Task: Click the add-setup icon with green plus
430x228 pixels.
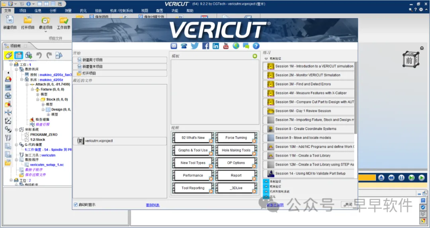Action: (x=29, y=55)
